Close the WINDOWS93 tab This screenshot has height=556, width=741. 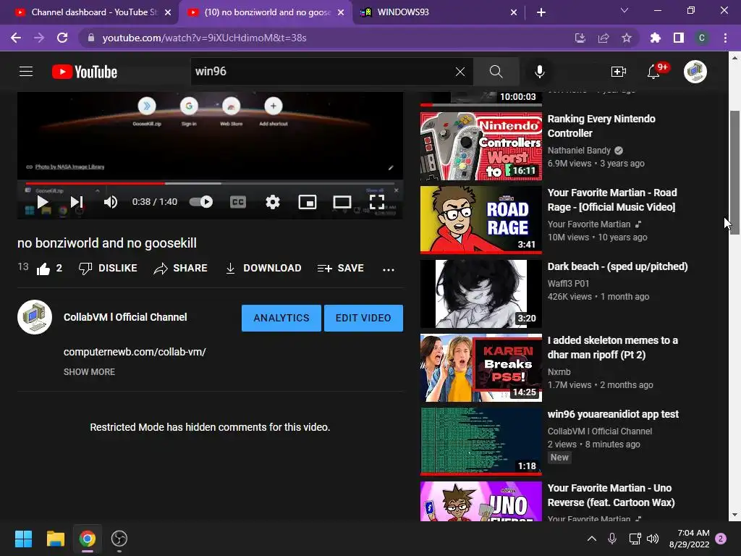(514, 12)
